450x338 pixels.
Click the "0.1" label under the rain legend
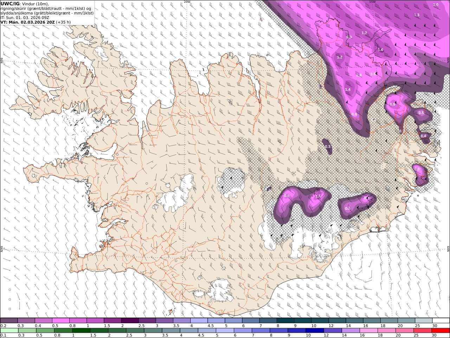(3, 335)
